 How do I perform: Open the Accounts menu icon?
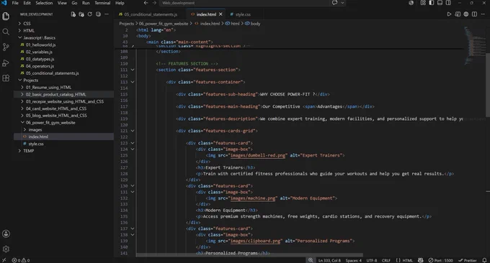[x=6, y=234]
